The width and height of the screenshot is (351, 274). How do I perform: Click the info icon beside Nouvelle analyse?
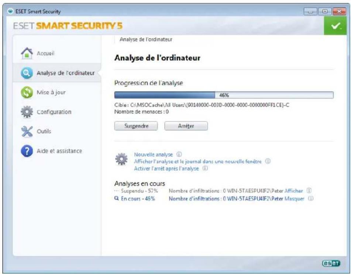179,155
